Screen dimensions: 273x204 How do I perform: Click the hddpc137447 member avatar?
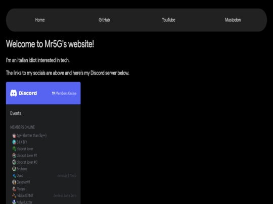(14, 195)
